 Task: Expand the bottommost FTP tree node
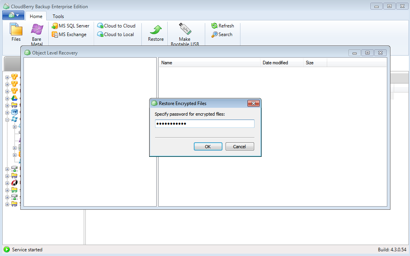(x=7, y=204)
